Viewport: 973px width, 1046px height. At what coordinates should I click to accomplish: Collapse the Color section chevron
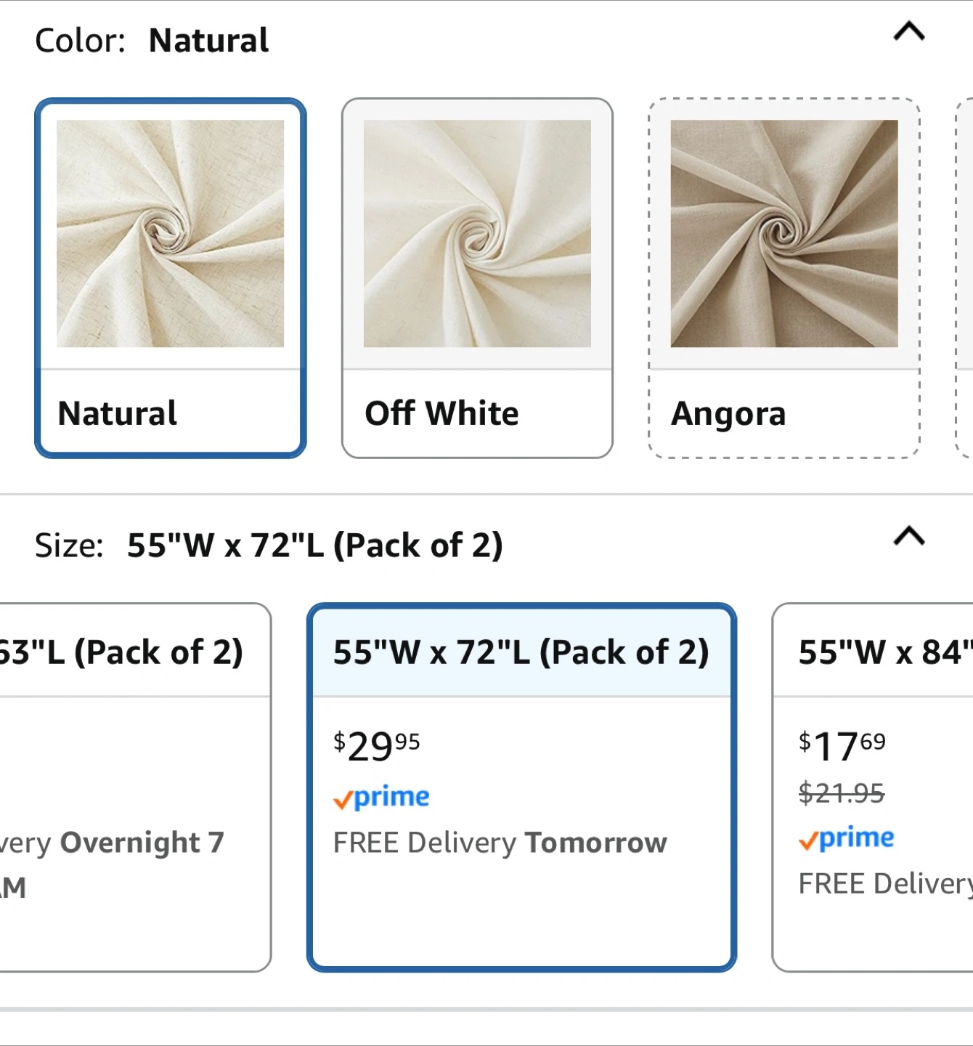908,32
